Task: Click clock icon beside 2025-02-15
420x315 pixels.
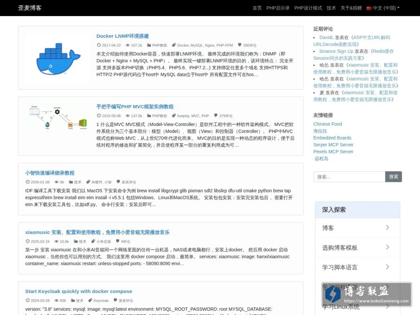Action: 28,241
